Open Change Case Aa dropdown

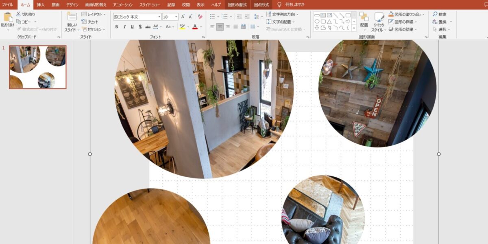(x=170, y=27)
